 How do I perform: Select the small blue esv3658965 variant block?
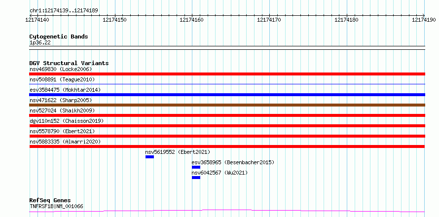(196, 167)
